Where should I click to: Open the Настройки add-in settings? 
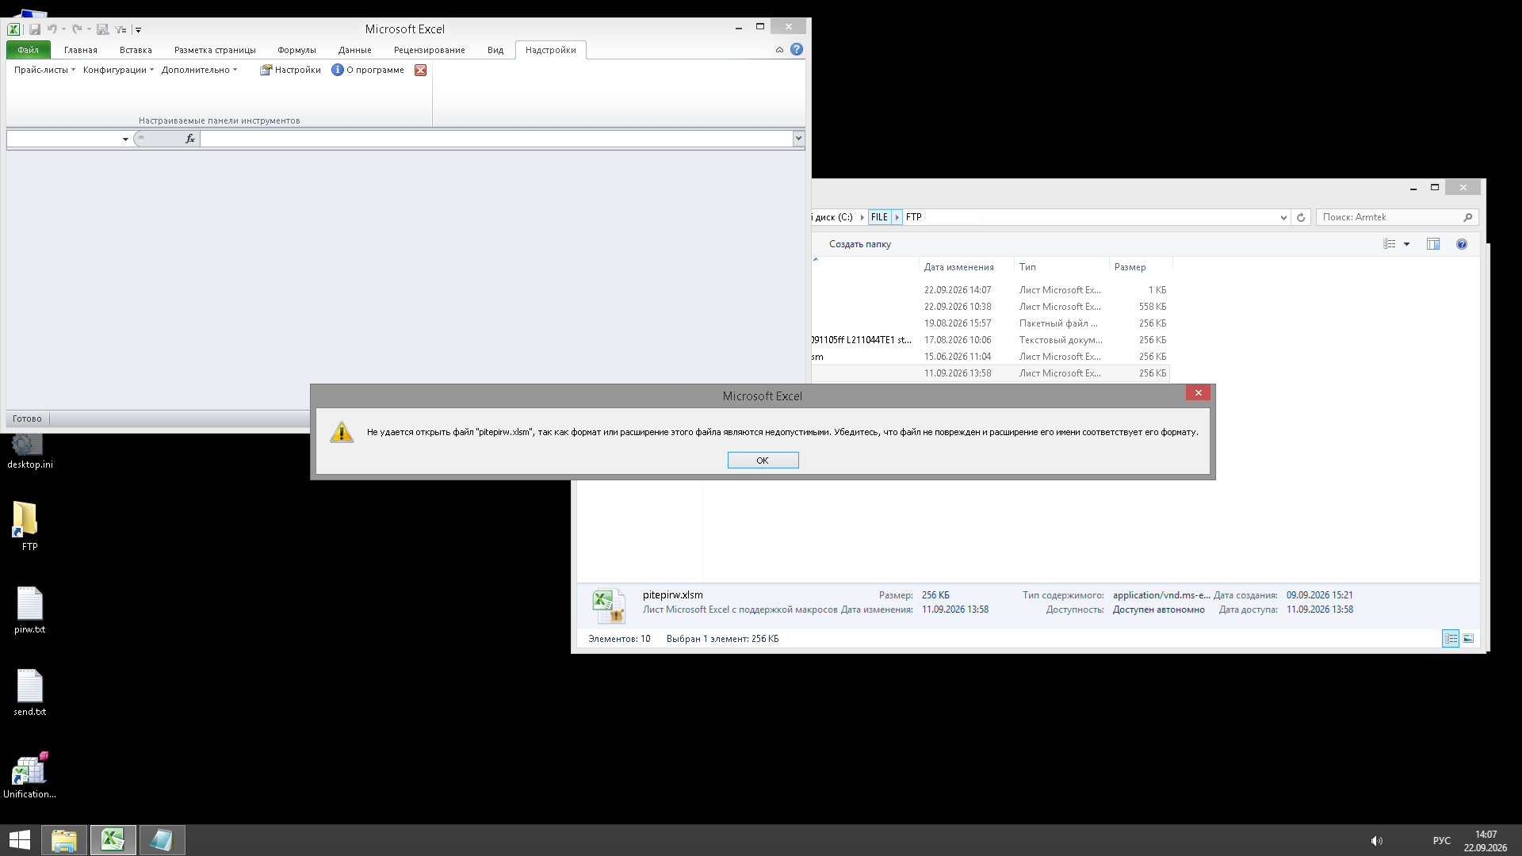pos(290,70)
